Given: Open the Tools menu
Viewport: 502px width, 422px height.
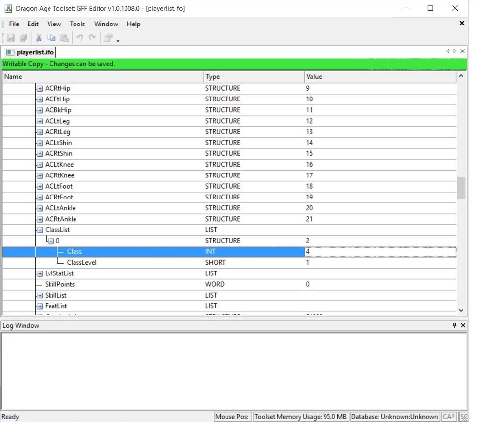Looking at the screenshot, I should pyautogui.click(x=77, y=24).
